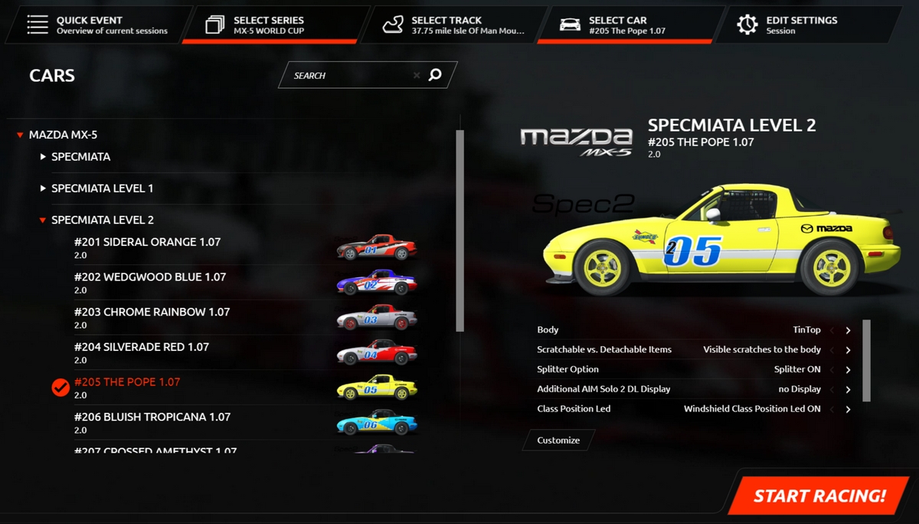Click the car options scrollbar

point(866,360)
